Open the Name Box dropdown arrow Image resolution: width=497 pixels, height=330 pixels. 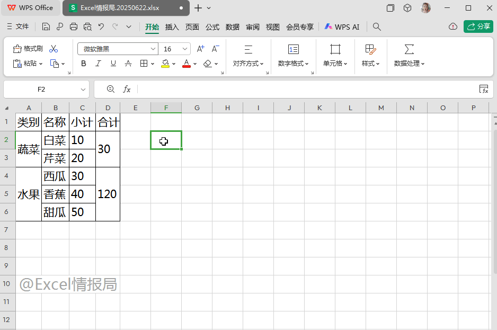click(x=83, y=90)
